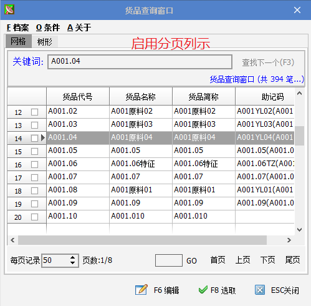Click A001.010 in 货品简称 column
This screenshot has width=311, height=306.
click(x=204, y=216)
